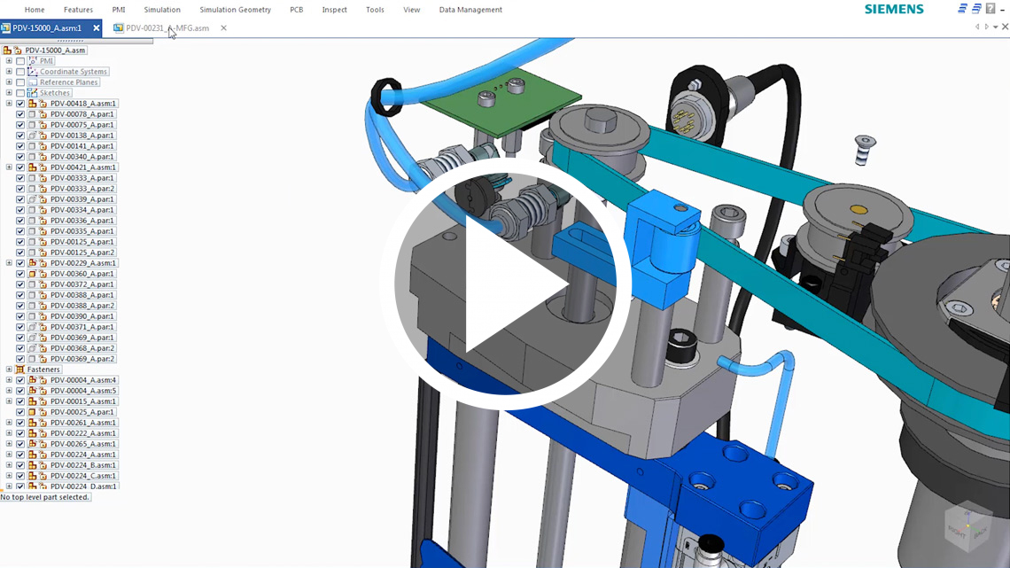Close the PDV-00231_A-MFG.asm tab
Image resolution: width=1010 pixels, height=568 pixels.
pos(223,28)
